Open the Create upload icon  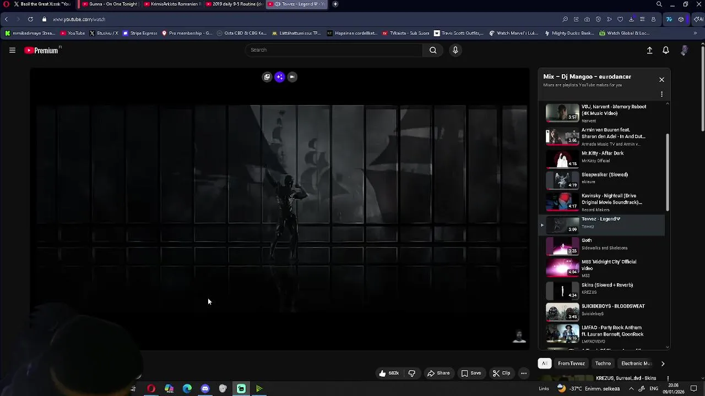click(x=649, y=50)
